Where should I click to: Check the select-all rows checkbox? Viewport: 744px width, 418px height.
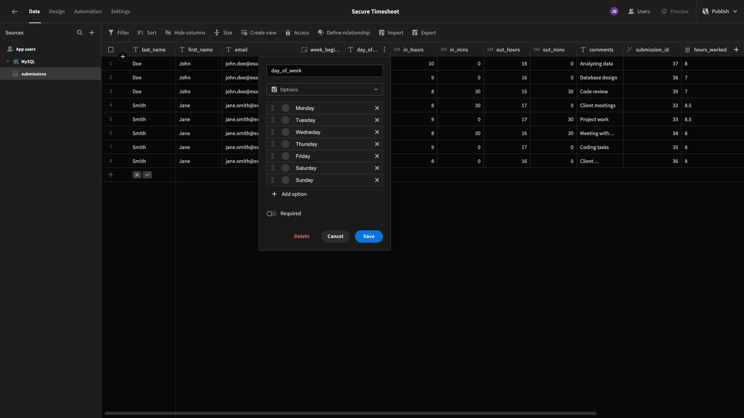111,50
